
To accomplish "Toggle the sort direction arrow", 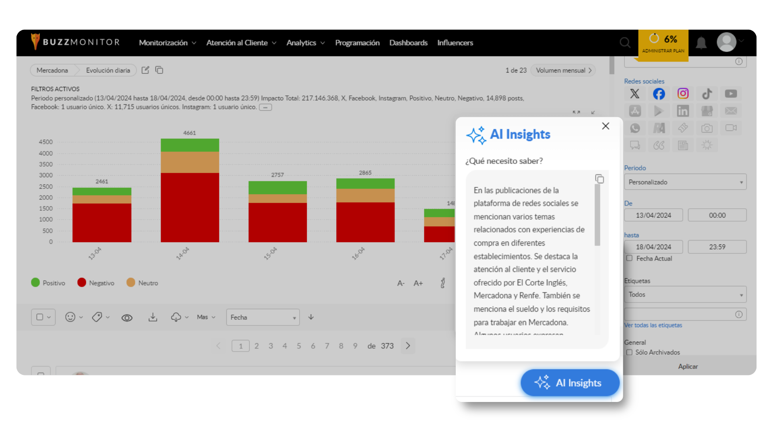I will coord(311,317).
